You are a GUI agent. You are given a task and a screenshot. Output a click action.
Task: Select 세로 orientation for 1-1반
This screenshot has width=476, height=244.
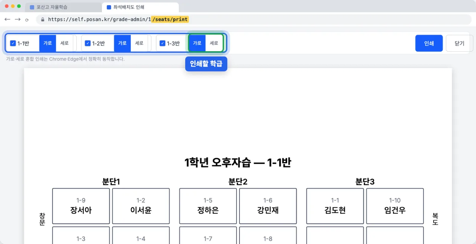[x=65, y=43]
